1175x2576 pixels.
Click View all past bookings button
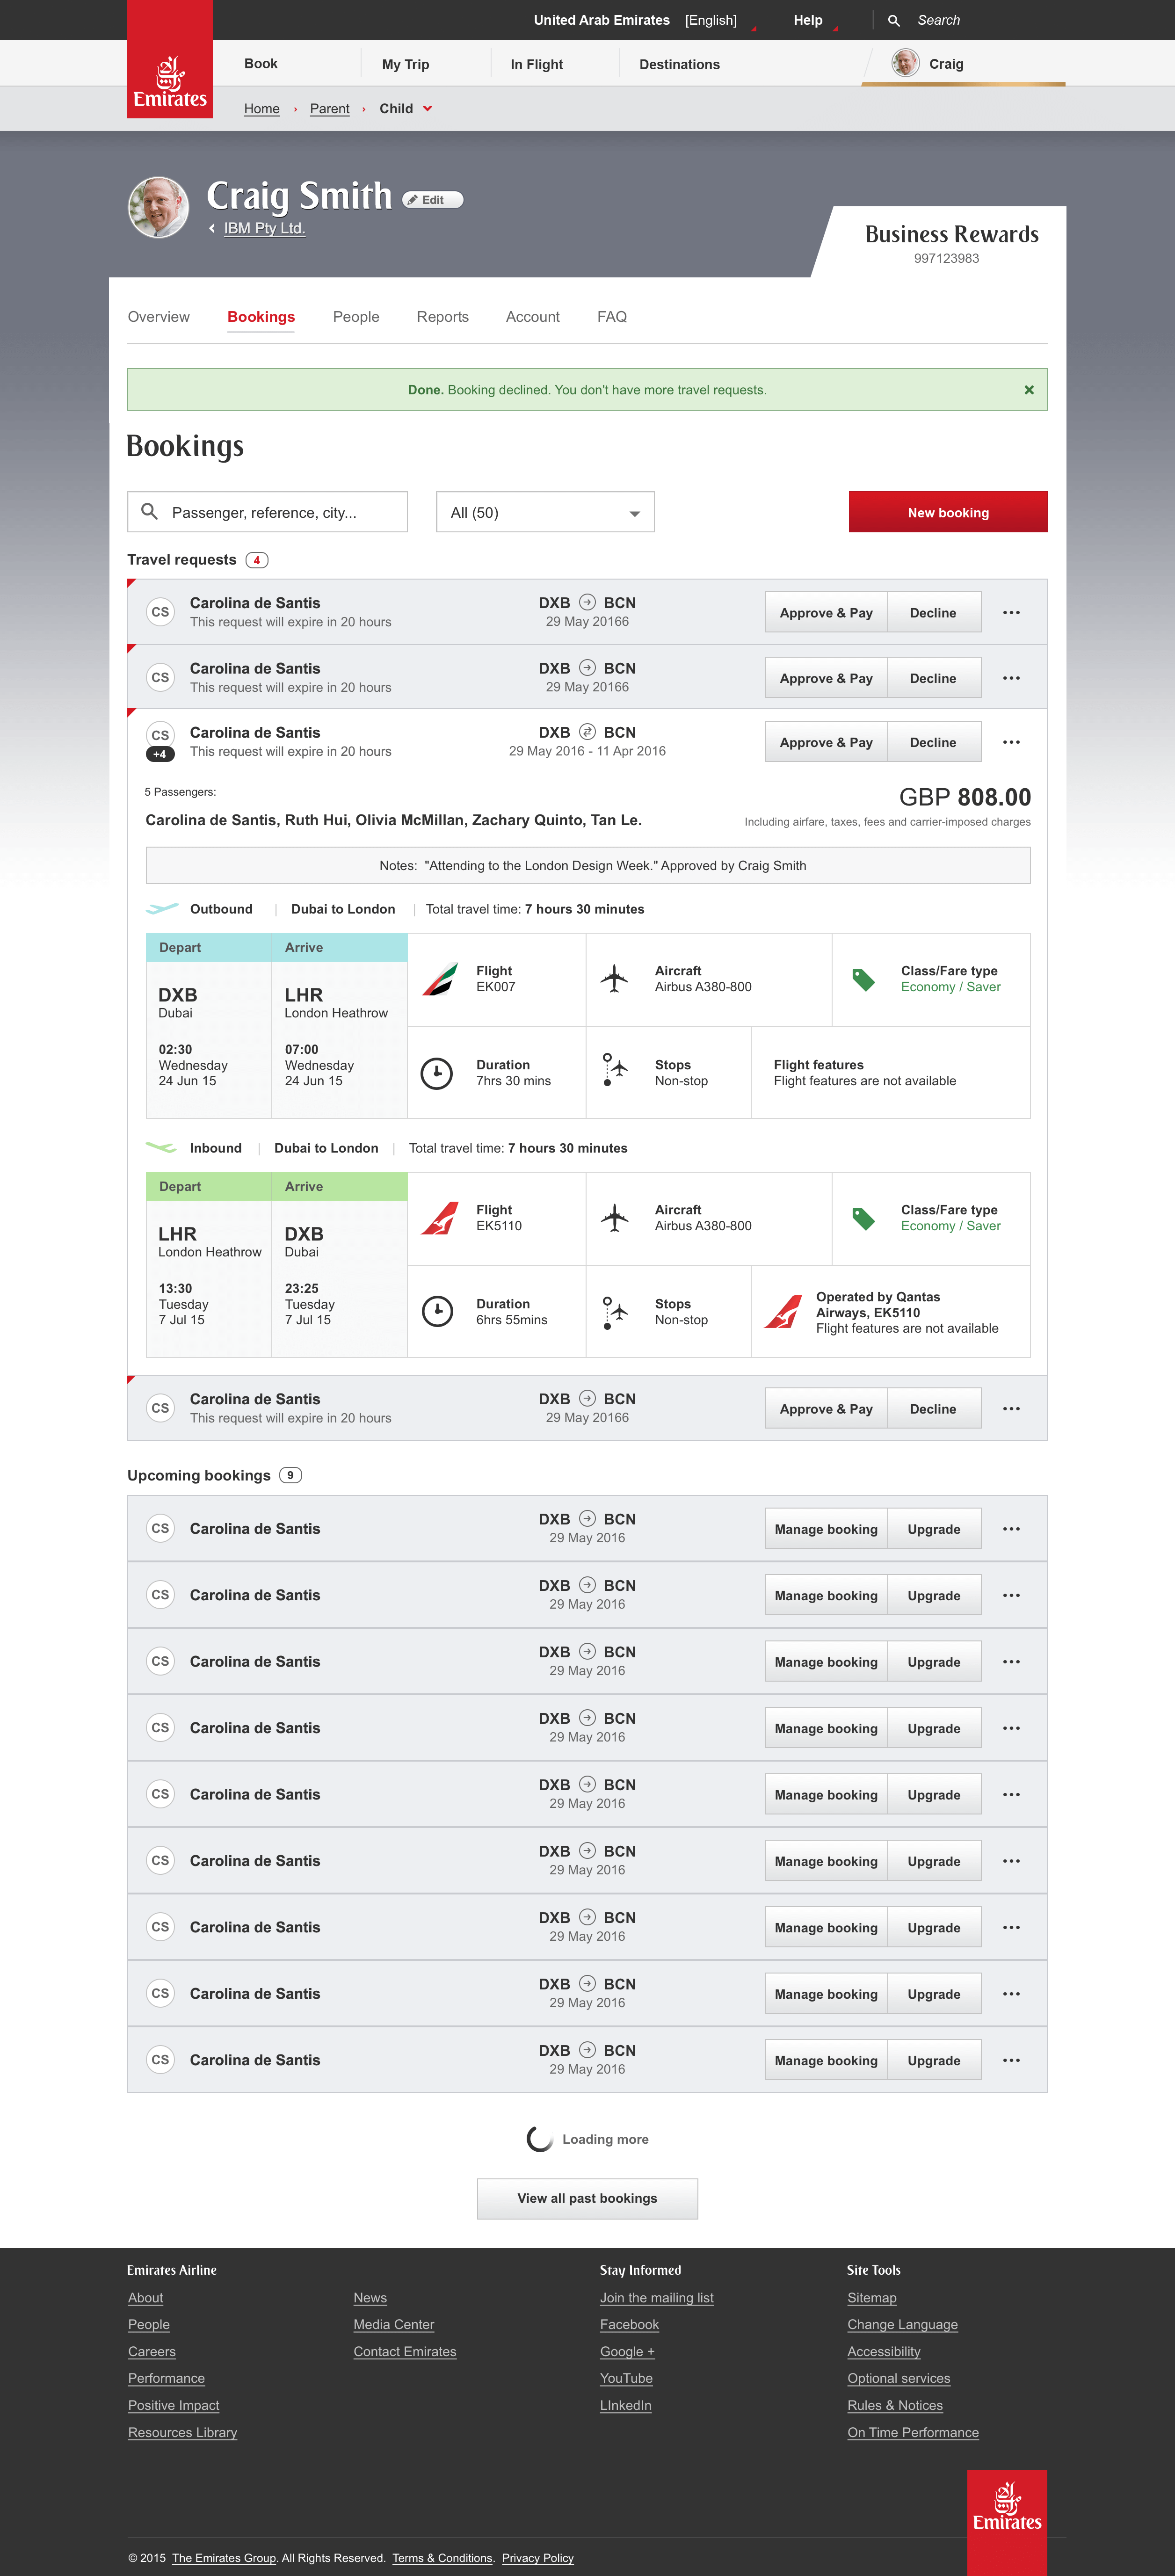tap(587, 2198)
